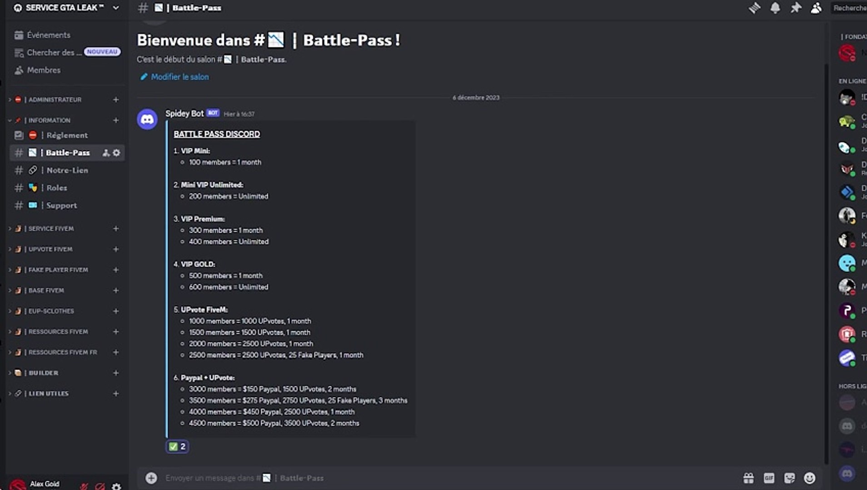The width and height of the screenshot is (867, 490).
Task: Switch to the Roles channel
Action: point(67,188)
